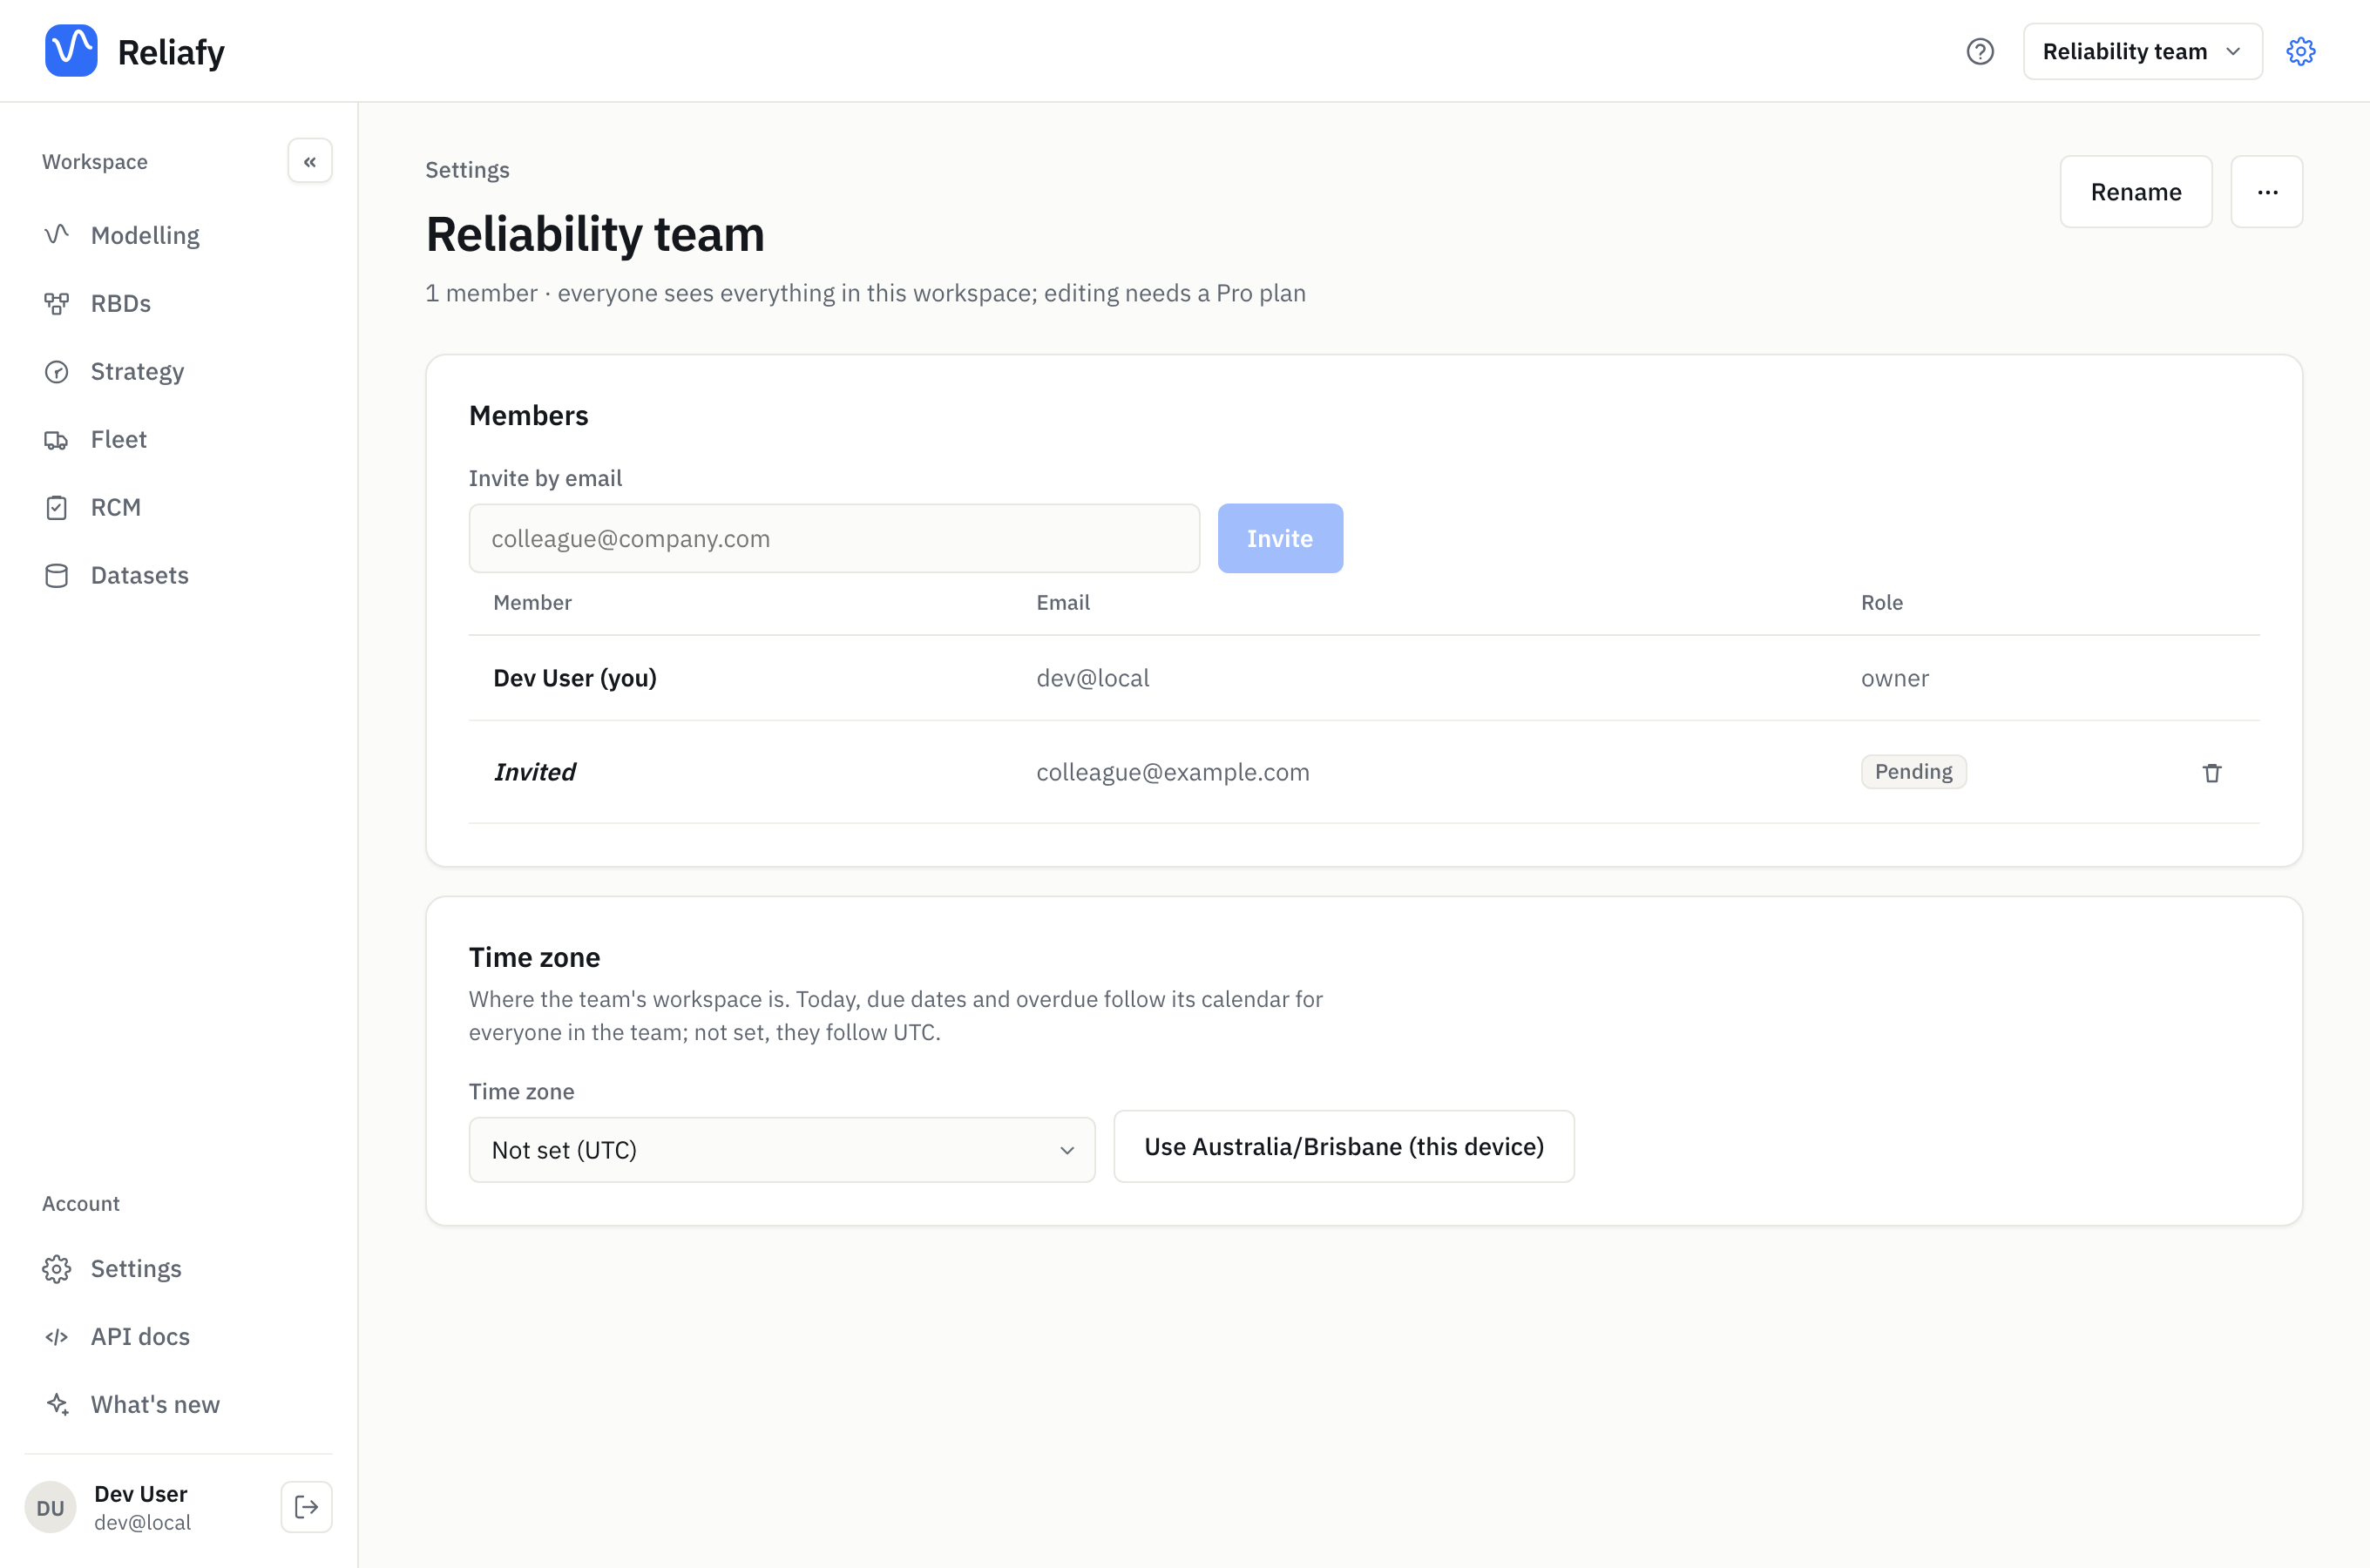Click the Invite button
This screenshot has width=2370, height=1568.
coord(1280,538)
